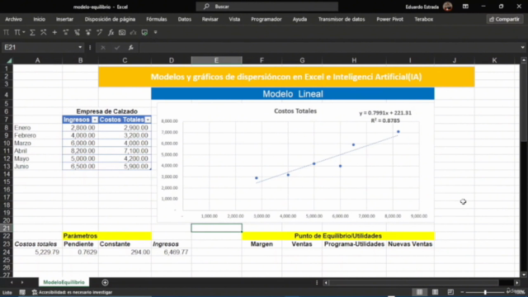Switch to Normal view icon
The image size is (528, 297).
click(420, 292)
